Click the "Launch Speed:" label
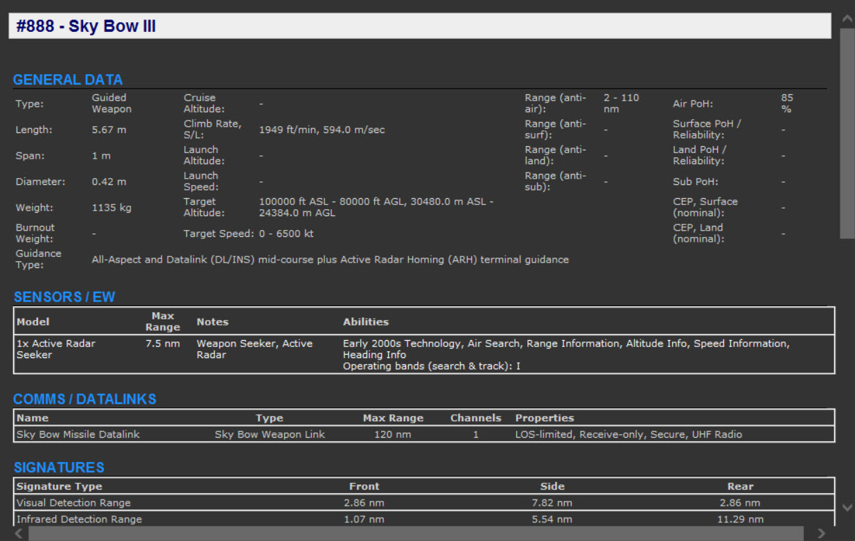 click(201, 181)
